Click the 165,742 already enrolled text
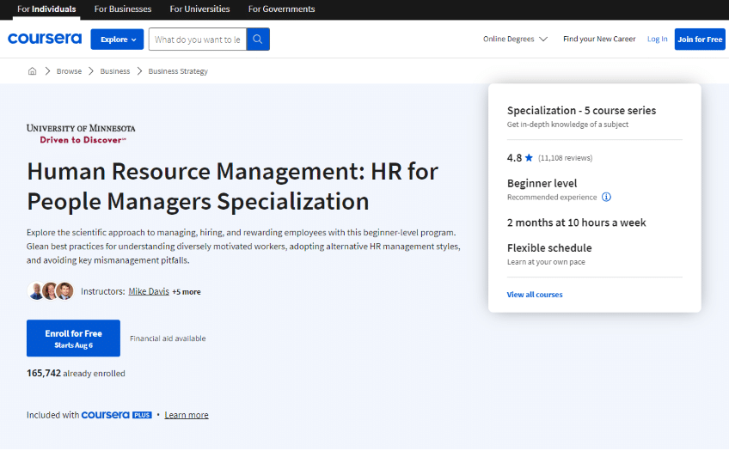Screen dimensions: 729x451 tap(76, 373)
